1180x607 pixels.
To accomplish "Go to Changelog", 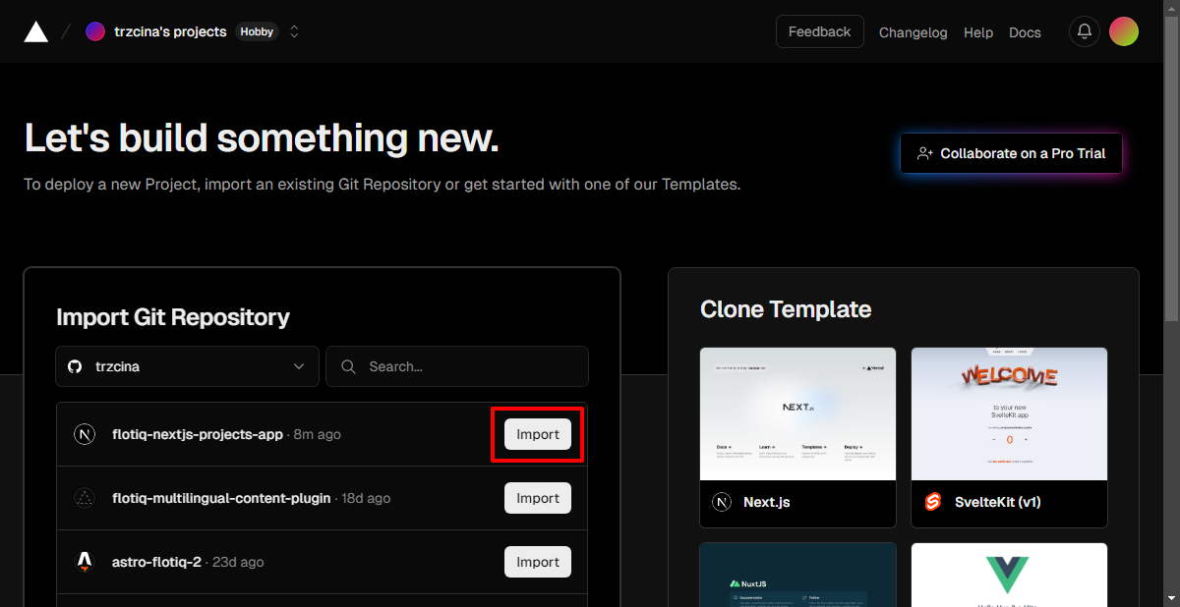I will 914,32.
